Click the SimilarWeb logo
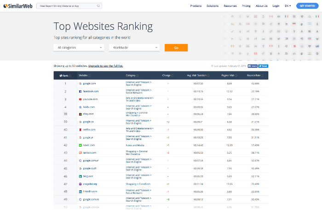Image resolution: width=322 pixels, height=210 pixels. 18,6
